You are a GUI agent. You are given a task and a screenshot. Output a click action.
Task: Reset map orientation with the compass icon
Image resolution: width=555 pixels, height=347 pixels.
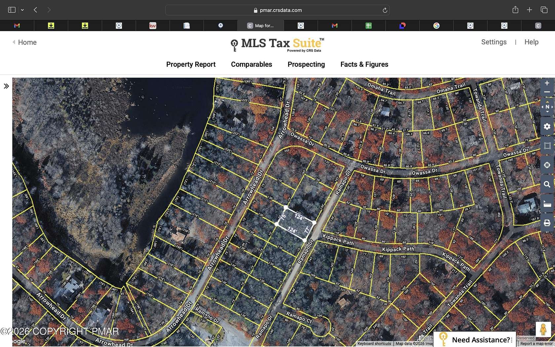pyautogui.click(x=547, y=107)
